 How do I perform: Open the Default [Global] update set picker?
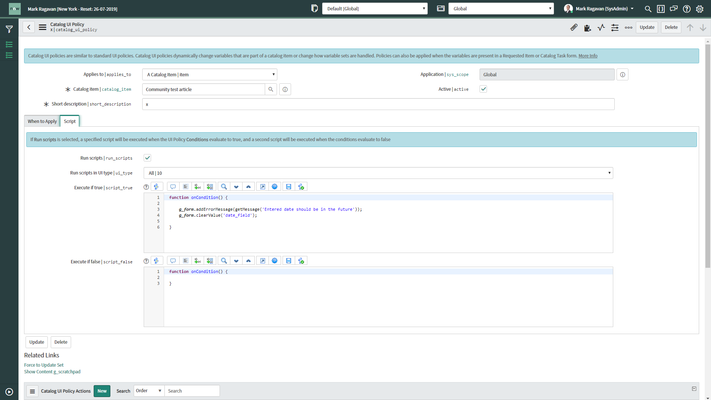coord(375,8)
